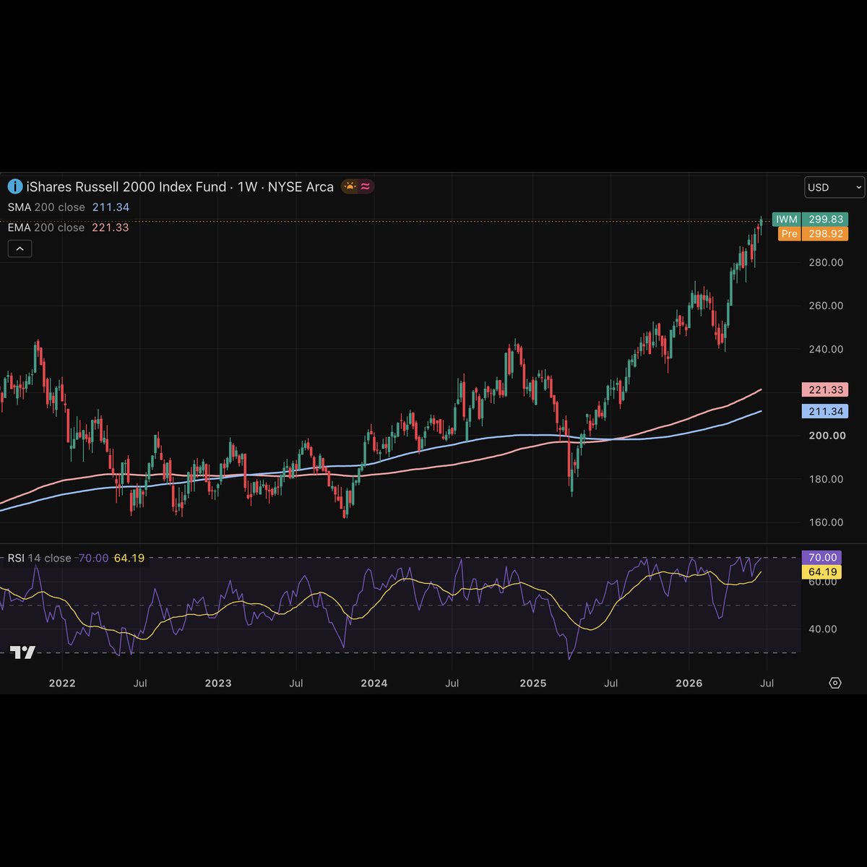Click the TradingView logo watermark
Screen dimensions: 867x867
tap(22, 652)
